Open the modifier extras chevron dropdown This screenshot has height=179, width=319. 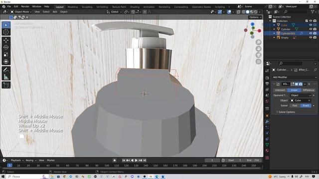coord(305,84)
